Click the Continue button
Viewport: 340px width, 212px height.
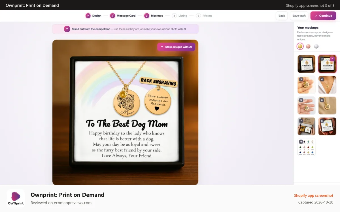(x=323, y=16)
